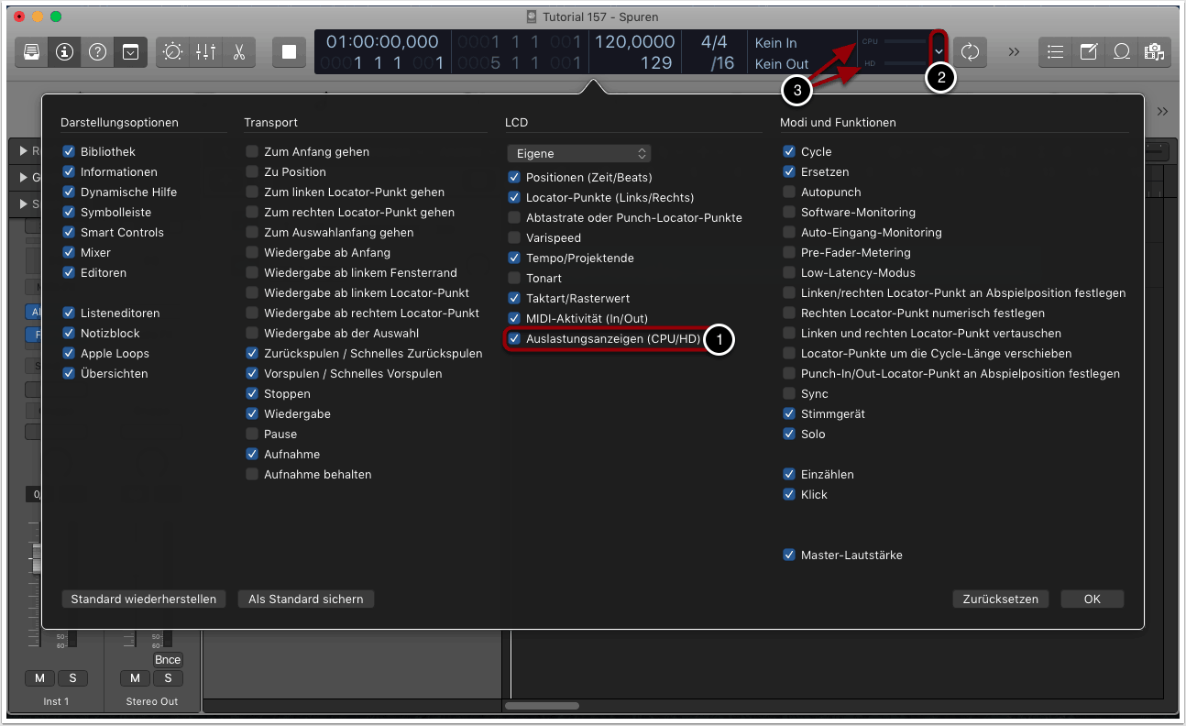The height and width of the screenshot is (726, 1186).
Task: Open the List Editors icon
Action: click(1055, 52)
